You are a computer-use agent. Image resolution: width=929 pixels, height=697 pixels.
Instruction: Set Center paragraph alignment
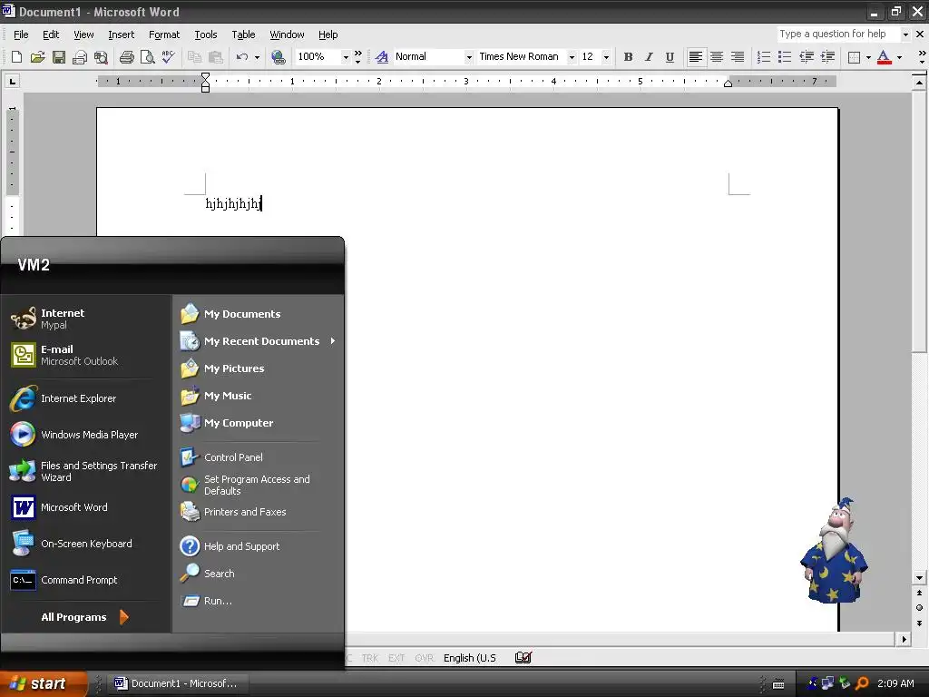click(x=717, y=57)
